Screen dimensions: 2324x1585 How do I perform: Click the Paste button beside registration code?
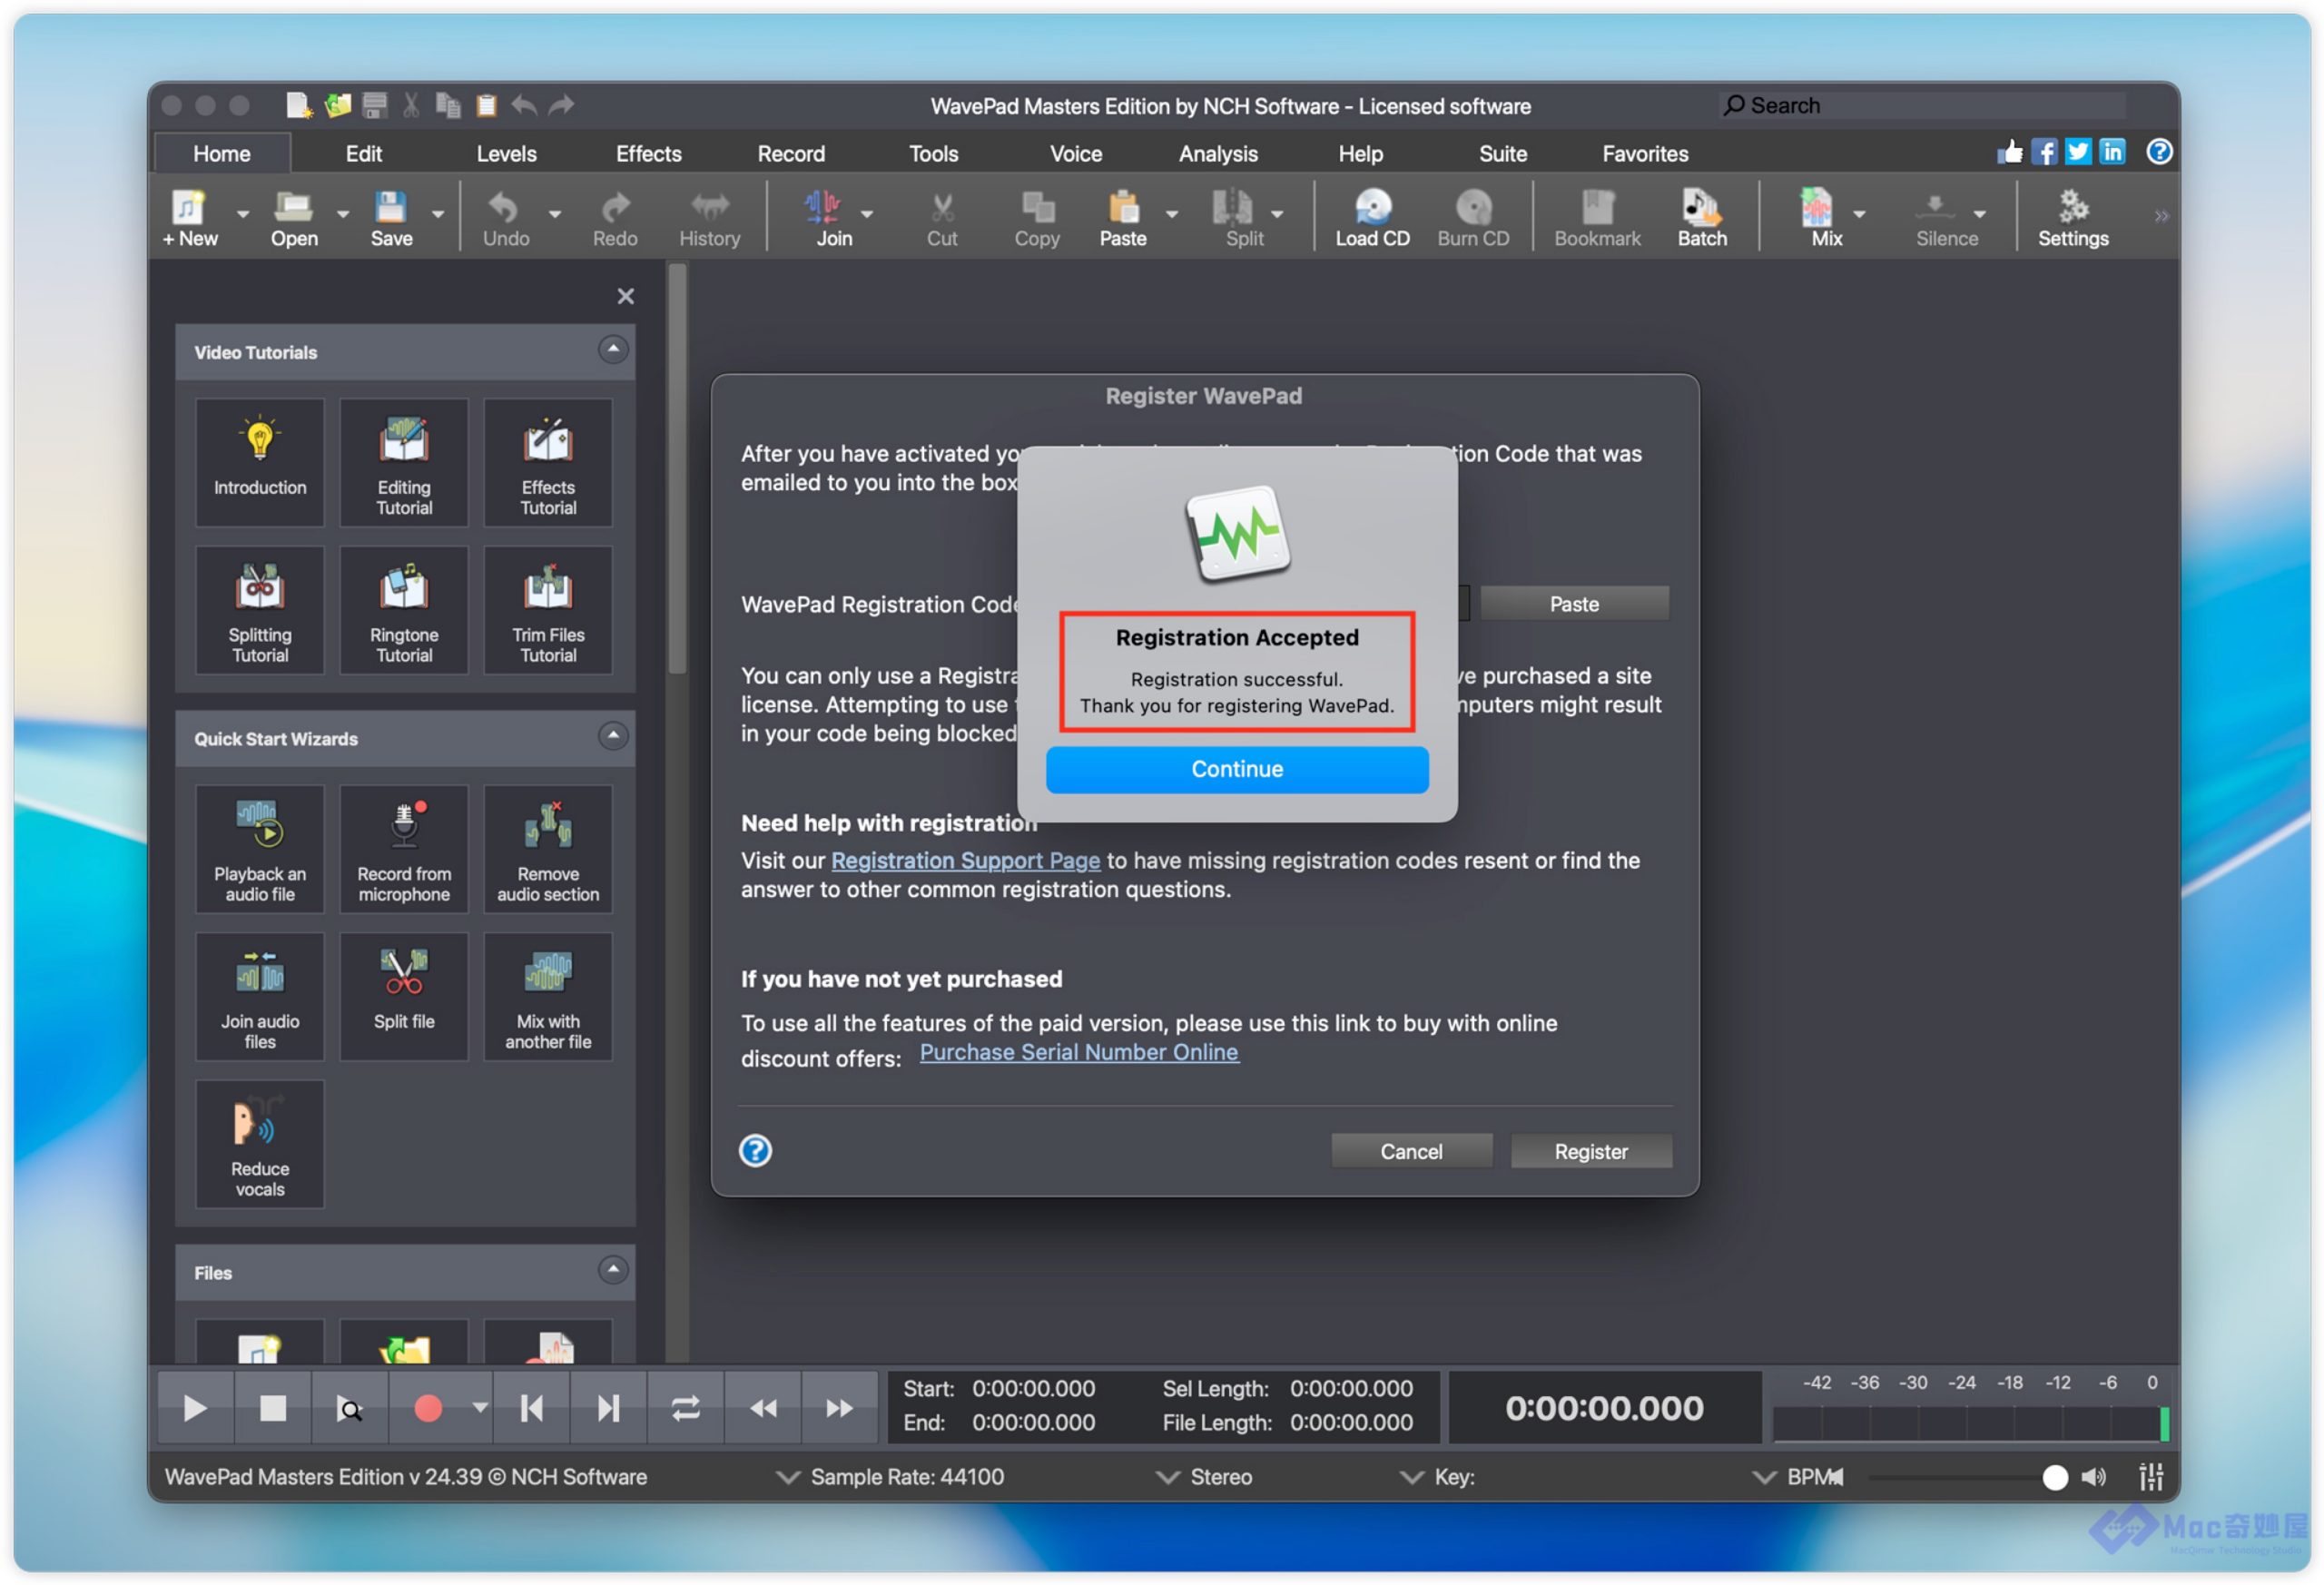tap(1574, 604)
